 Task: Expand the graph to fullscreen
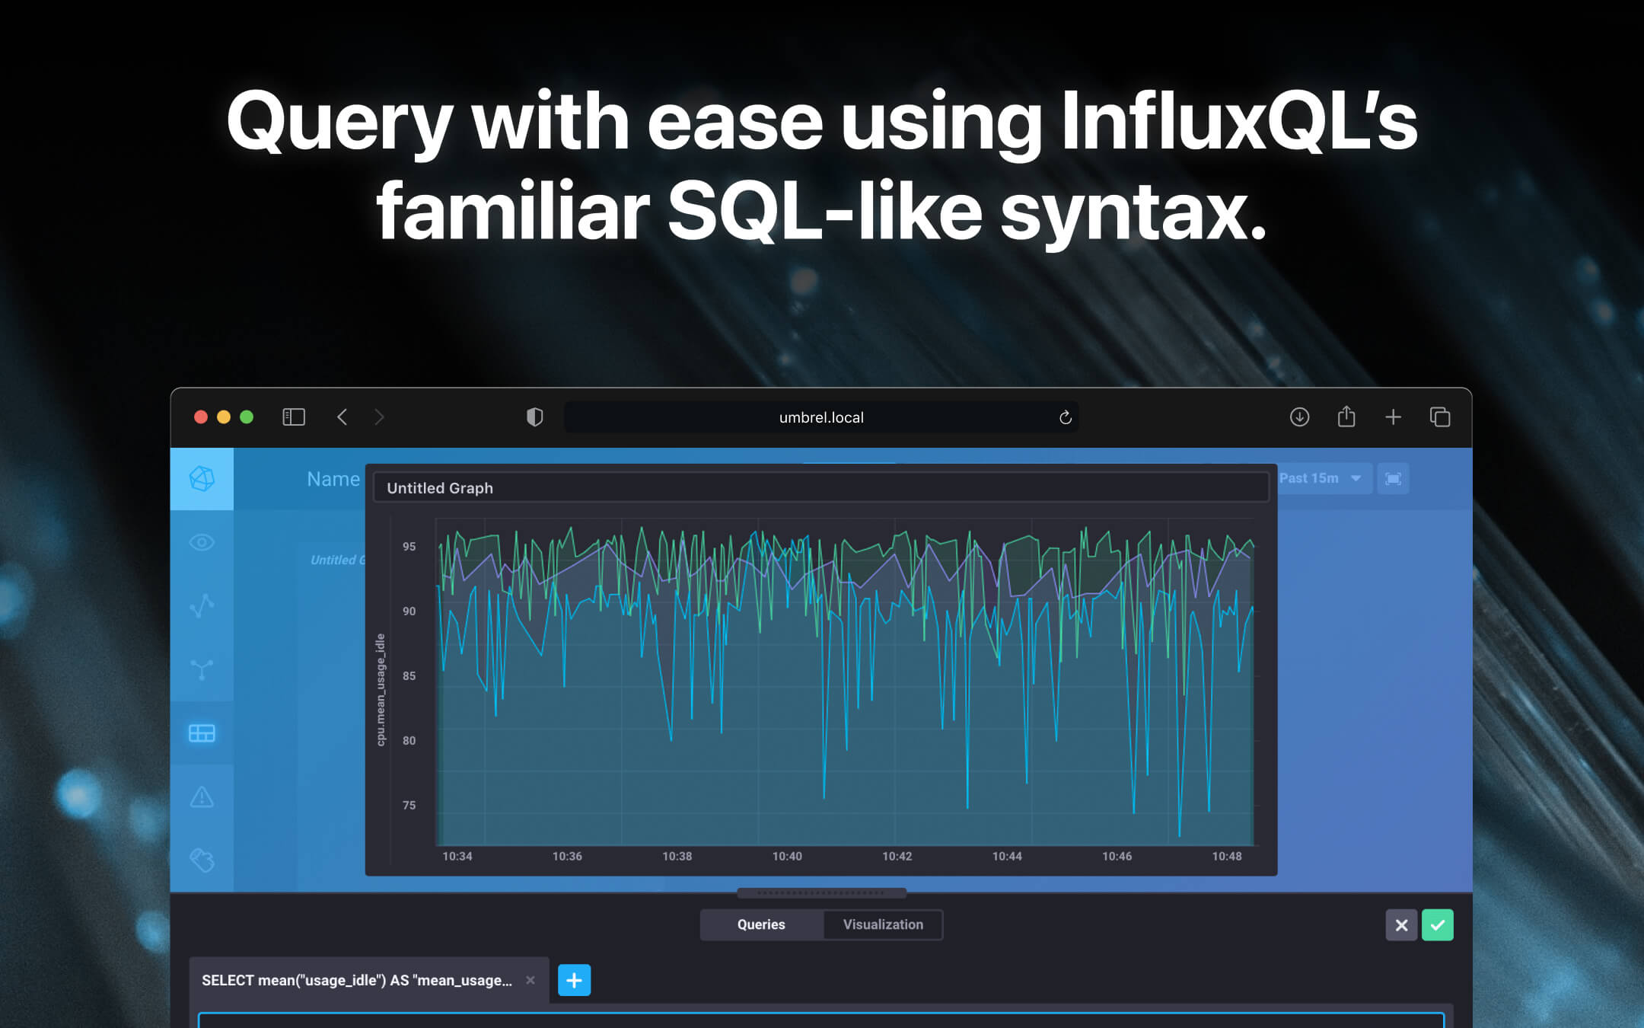coord(1393,478)
